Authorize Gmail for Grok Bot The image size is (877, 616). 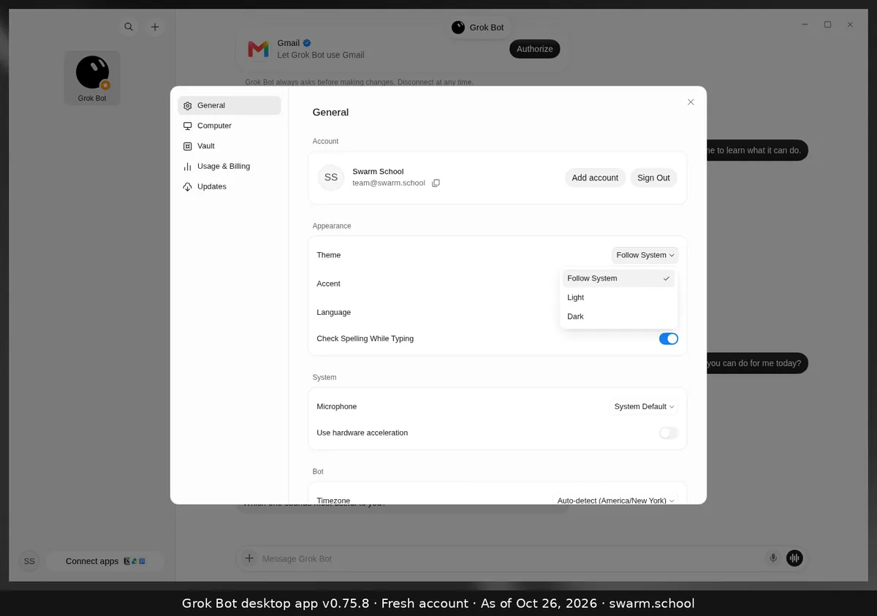pos(535,49)
